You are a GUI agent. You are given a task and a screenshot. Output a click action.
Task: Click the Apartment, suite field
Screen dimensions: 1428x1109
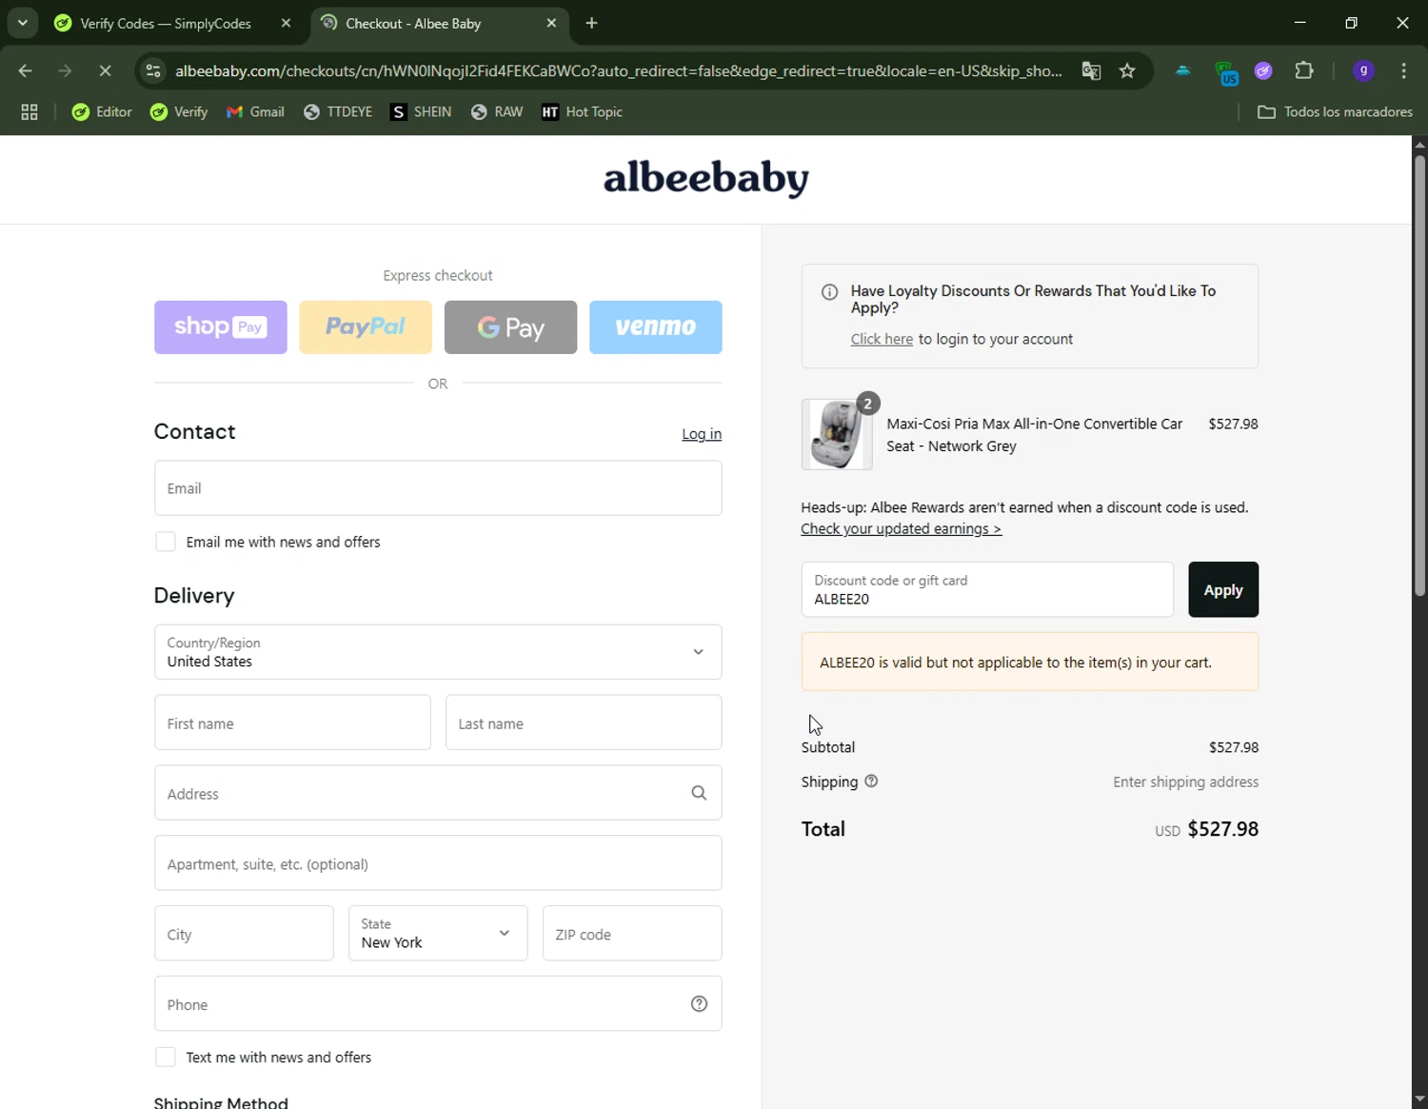(x=438, y=863)
